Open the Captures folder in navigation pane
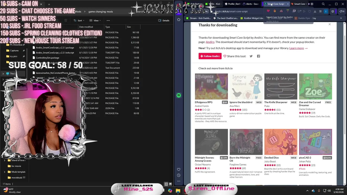347x195 pixels. click(x=14, y=51)
